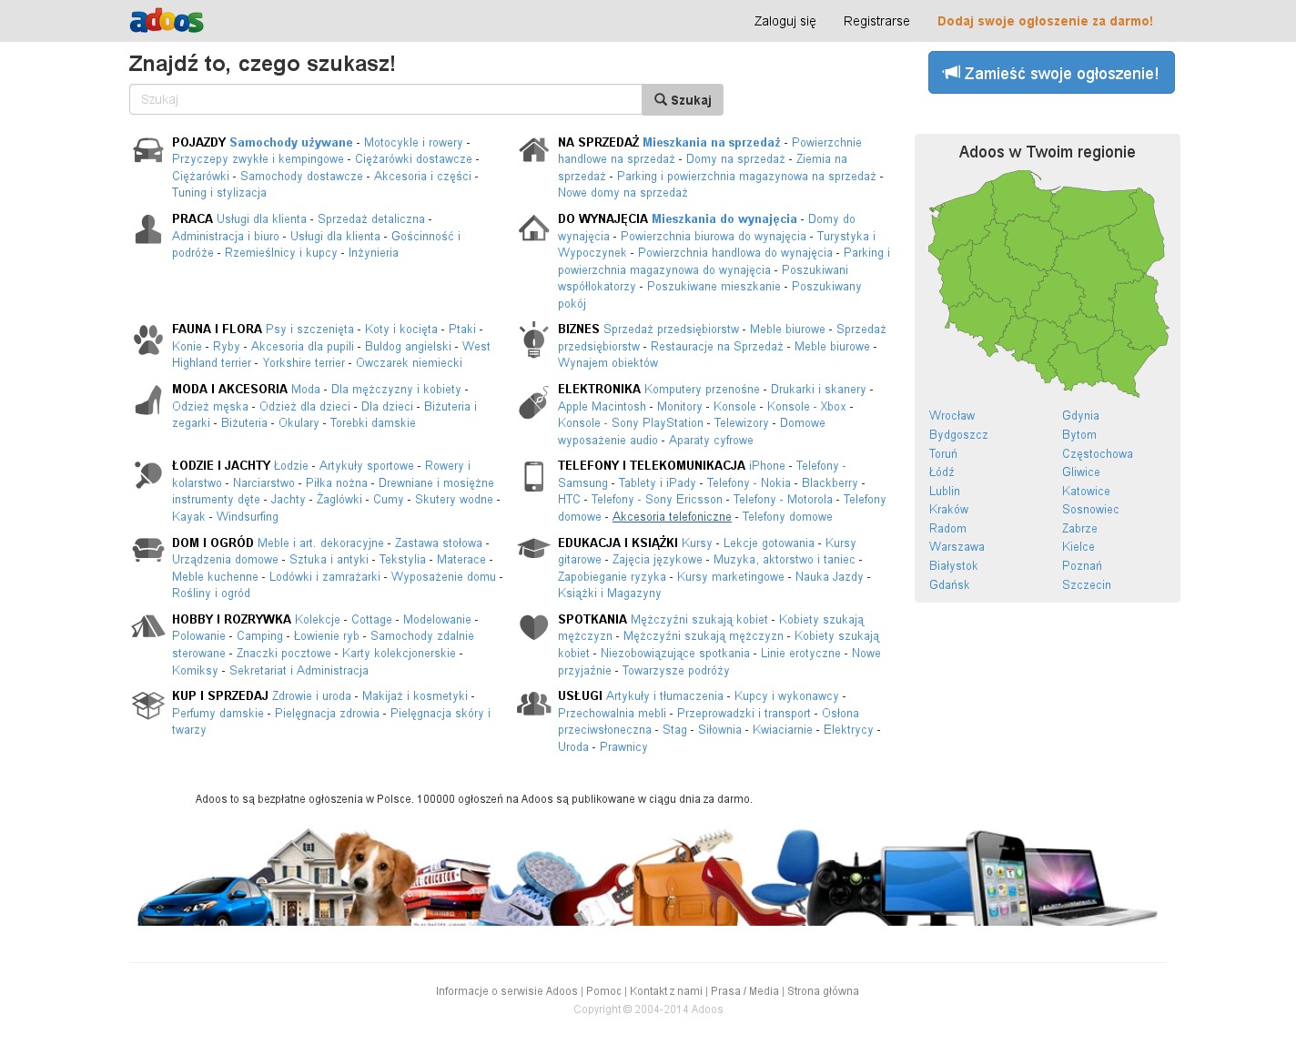This screenshot has height=1045, width=1296.
Task: Click the computer mouse icon for Elektronika
Action: [533, 401]
